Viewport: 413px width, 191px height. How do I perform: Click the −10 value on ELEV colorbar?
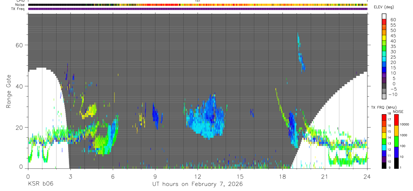392,95
